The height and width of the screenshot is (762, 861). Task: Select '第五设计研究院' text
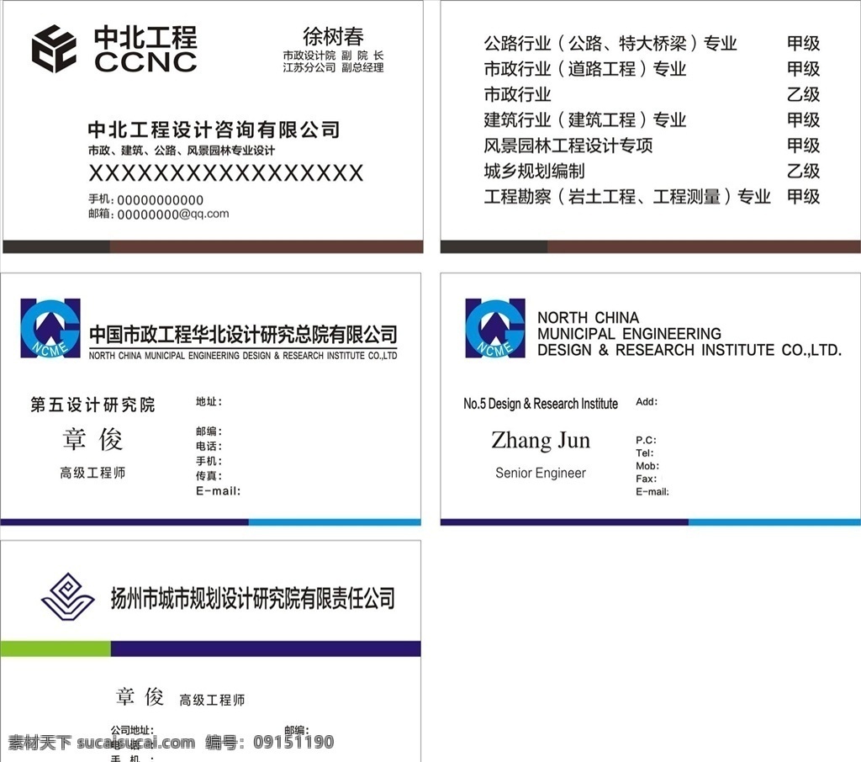(92, 405)
